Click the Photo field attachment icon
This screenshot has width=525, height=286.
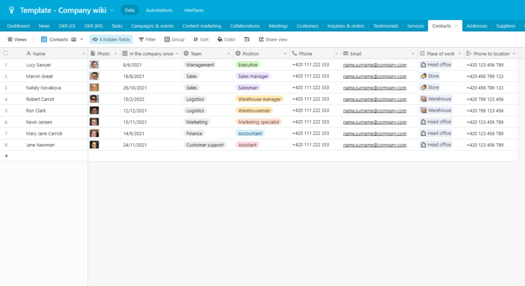coord(93,54)
